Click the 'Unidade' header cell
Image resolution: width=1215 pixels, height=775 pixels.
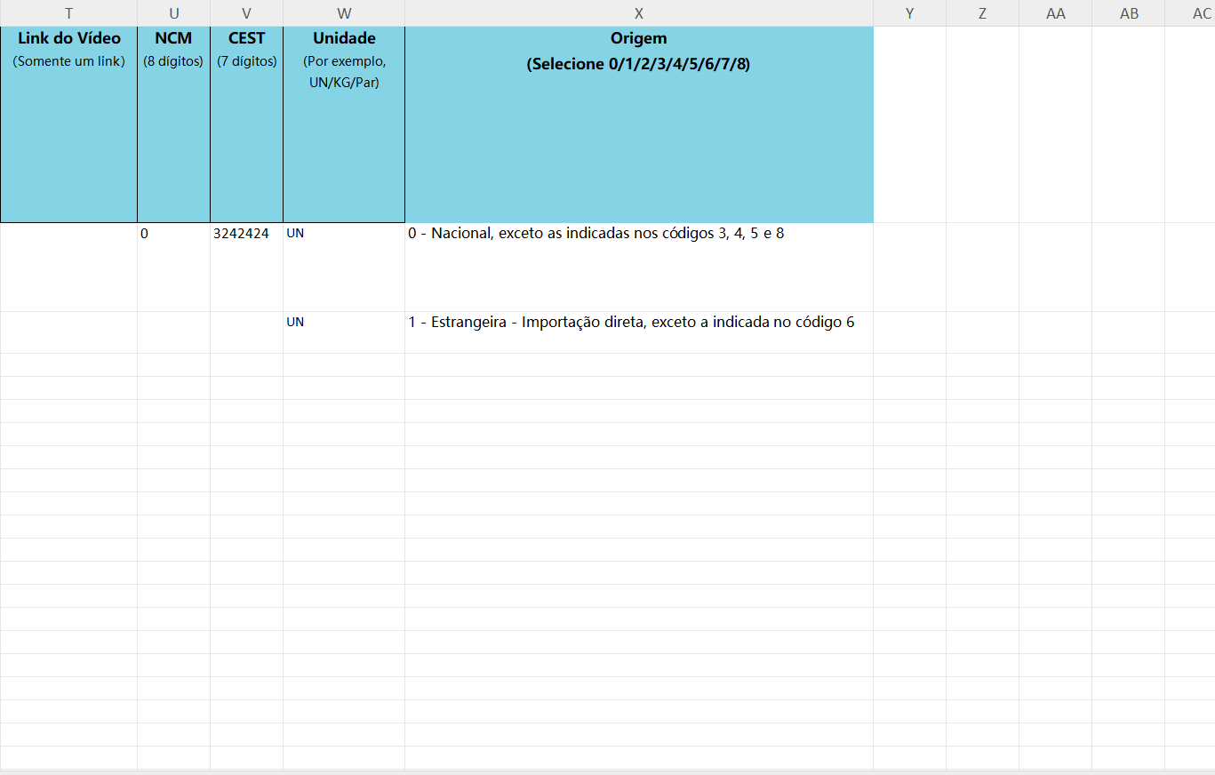pos(344,124)
